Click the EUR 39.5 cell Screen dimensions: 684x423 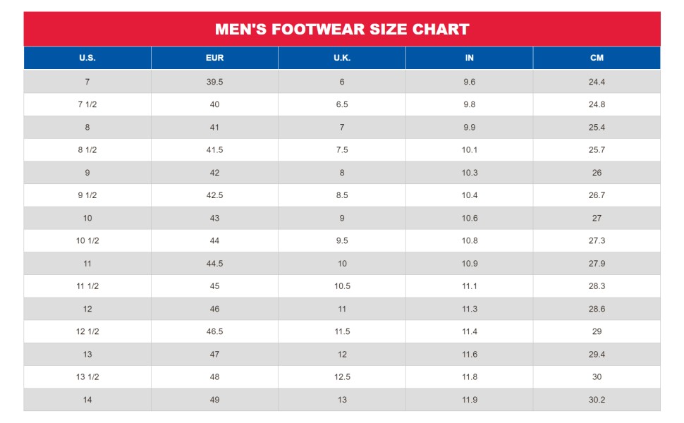214,82
